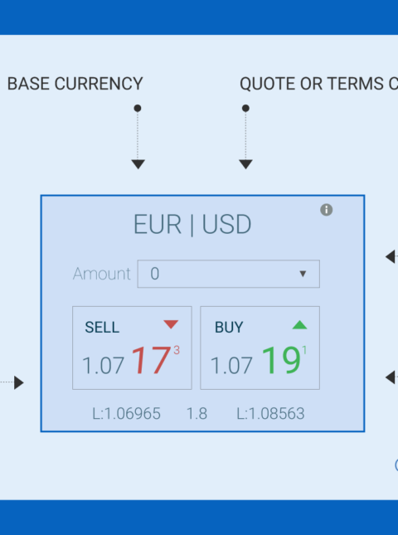Click the BUY price button 1.07191
This screenshot has width=398, height=535.
260,348
